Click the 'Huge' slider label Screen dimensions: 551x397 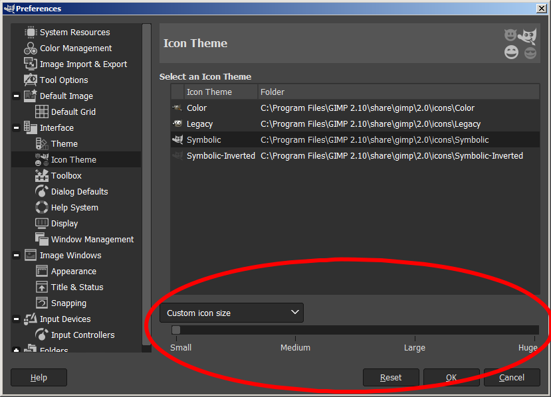click(x=528, y=347)
